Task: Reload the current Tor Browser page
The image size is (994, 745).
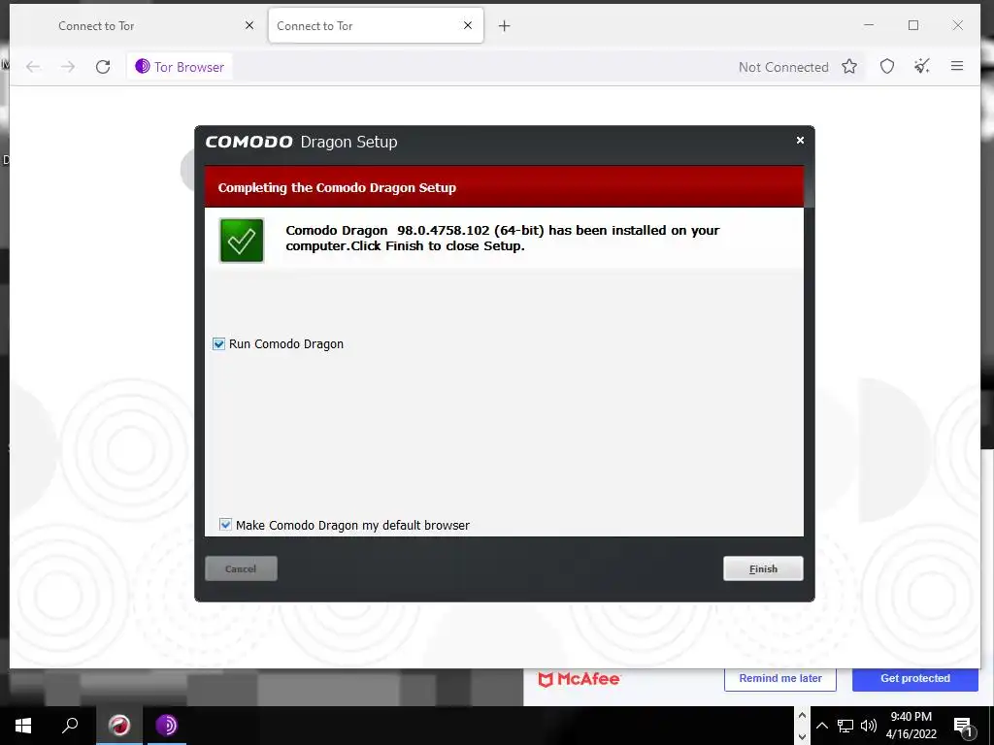Action: point(103,67)
